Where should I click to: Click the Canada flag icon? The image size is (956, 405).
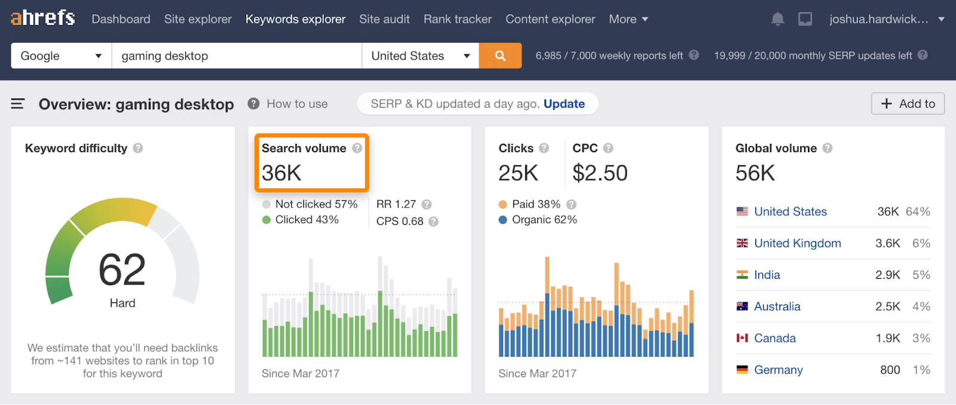coord(742,338)
